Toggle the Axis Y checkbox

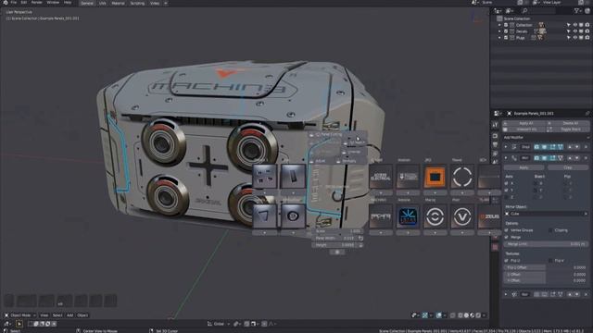[x=507, y=191]
